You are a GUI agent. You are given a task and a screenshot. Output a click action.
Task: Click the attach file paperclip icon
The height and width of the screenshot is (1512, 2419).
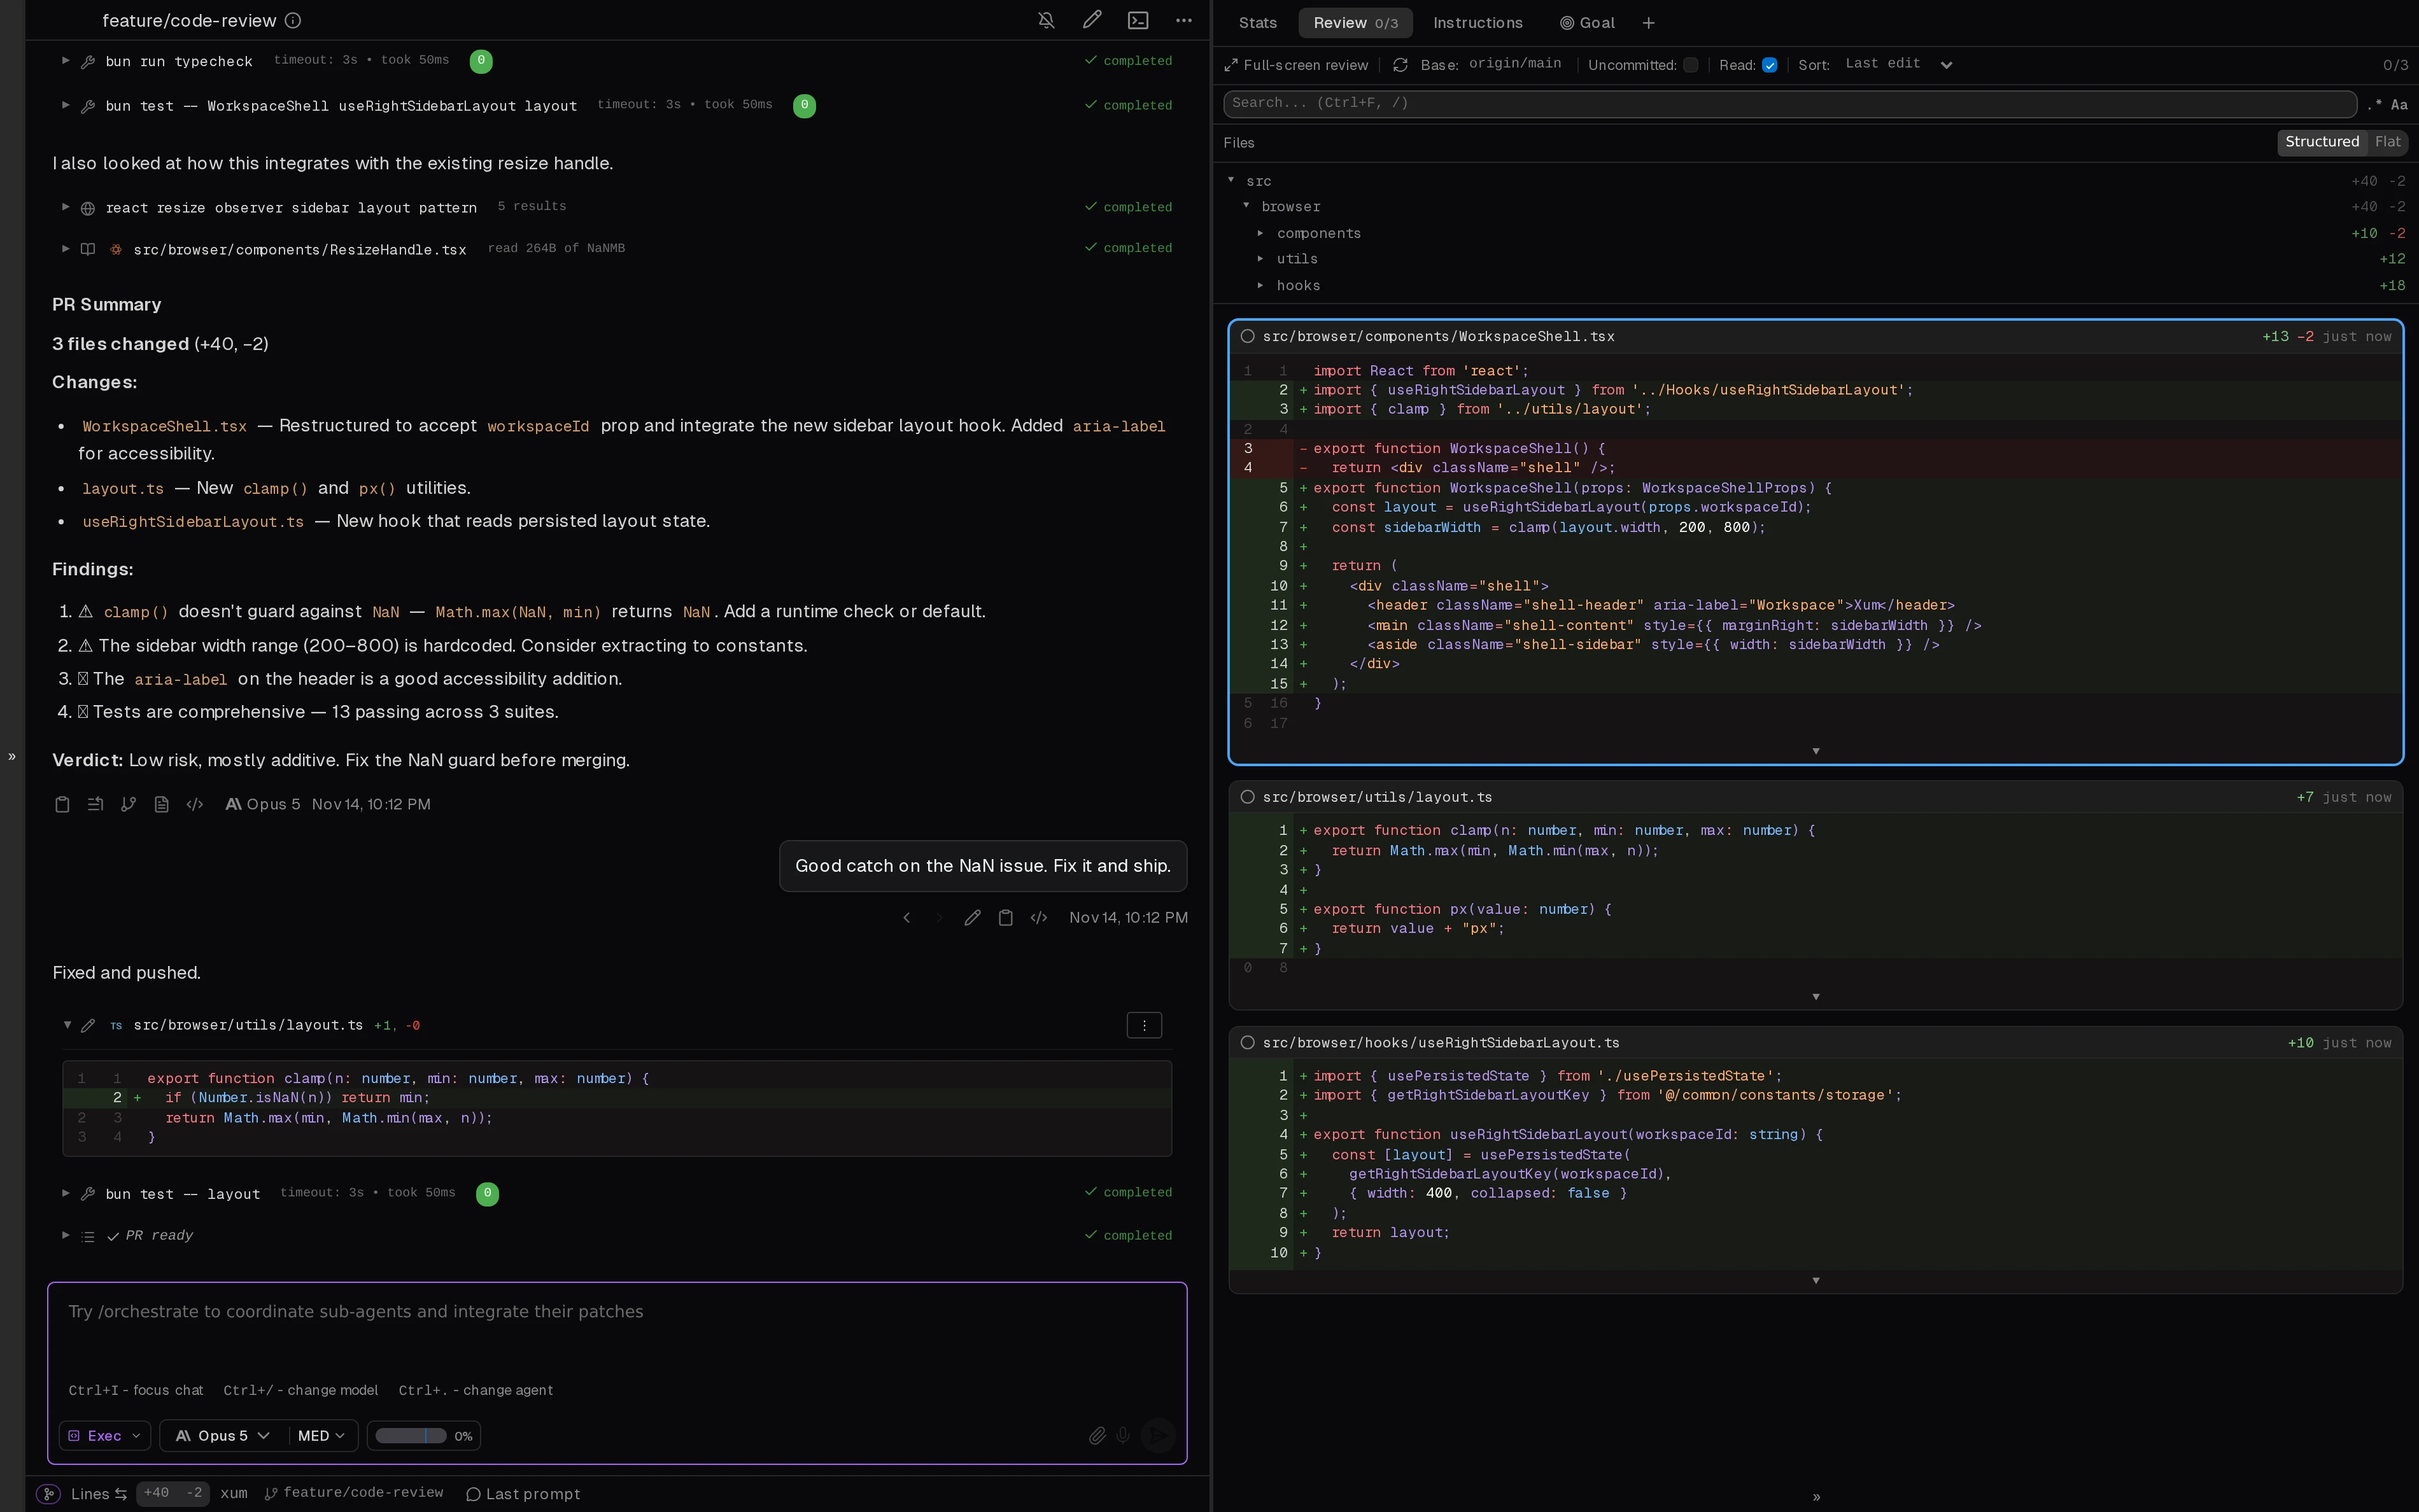[x=1096, y=1436]
